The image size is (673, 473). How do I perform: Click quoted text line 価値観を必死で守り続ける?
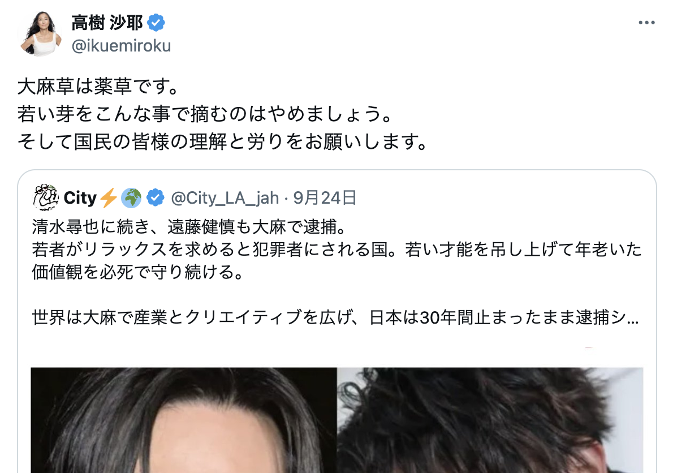[x=138, y=272]
